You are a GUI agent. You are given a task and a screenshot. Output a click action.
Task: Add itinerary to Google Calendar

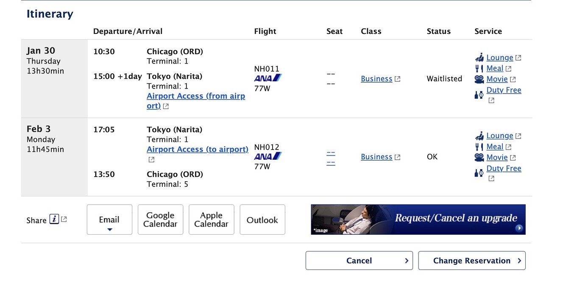(x=160, y=220)
